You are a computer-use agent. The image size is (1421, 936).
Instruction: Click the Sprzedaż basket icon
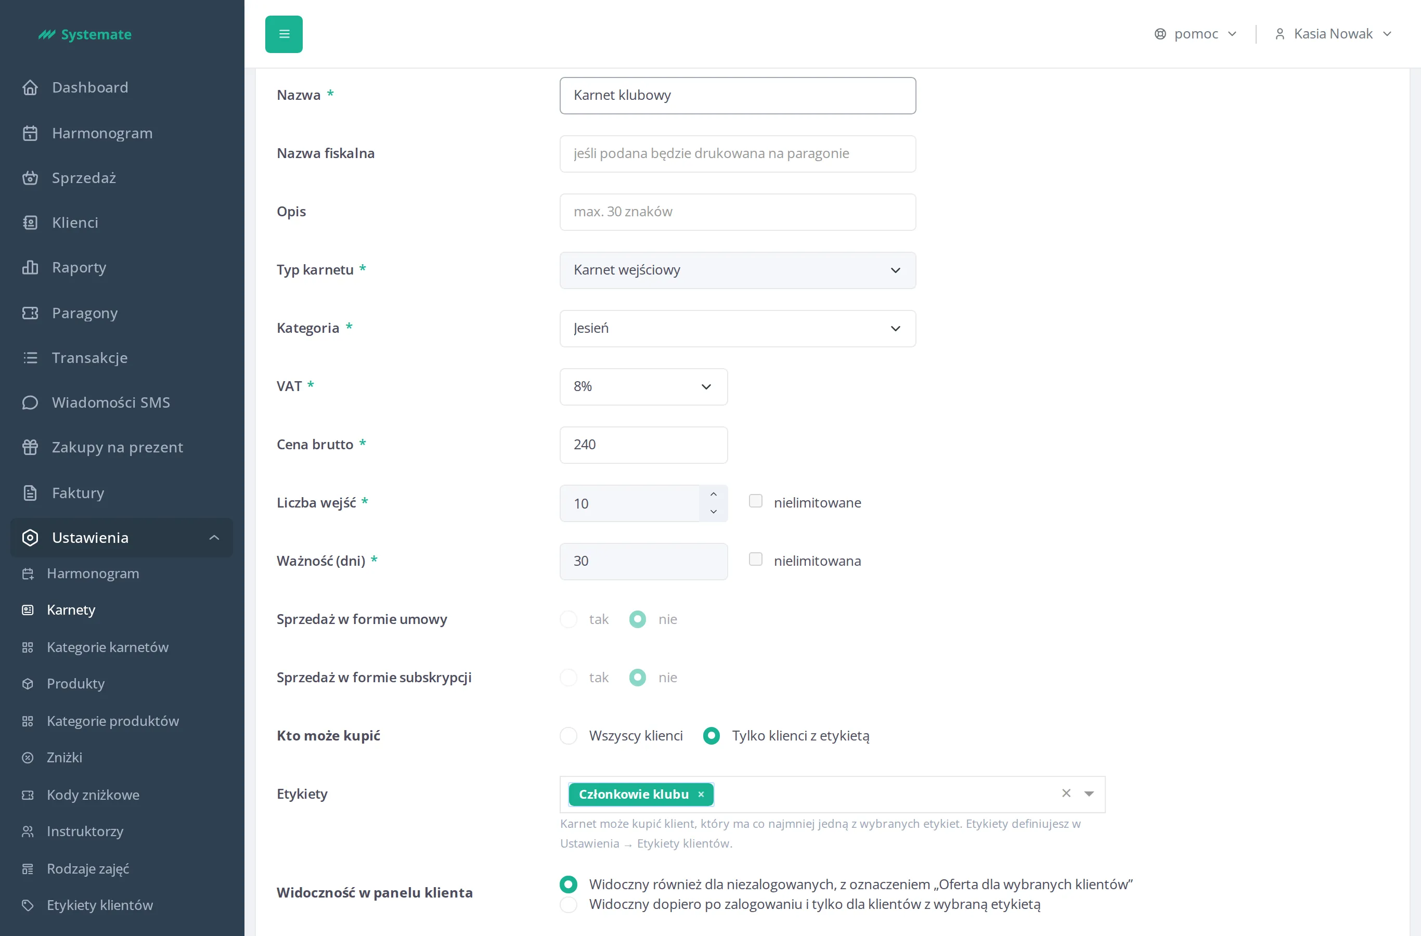[x=30, y=178]
